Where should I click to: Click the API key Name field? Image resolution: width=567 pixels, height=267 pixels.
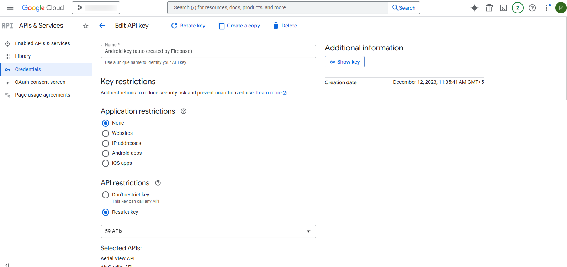coord(208,51)
